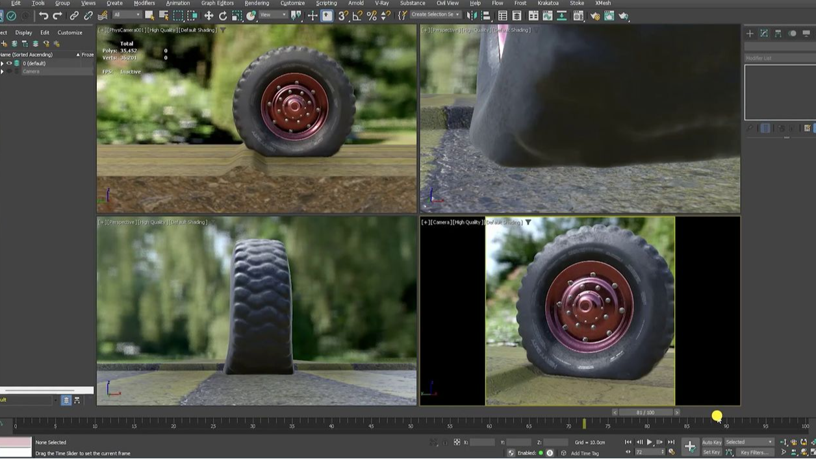This screenshot has width=816, height=459.
Task: Click the Key Filters button
Action: pyautogui.click(x=756, y=453)
